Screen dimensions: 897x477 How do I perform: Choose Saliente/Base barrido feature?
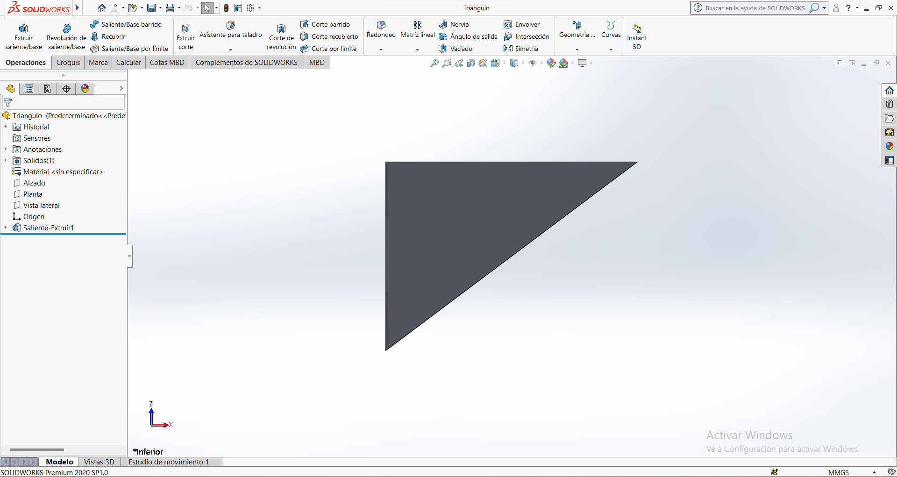pos(126,24)
